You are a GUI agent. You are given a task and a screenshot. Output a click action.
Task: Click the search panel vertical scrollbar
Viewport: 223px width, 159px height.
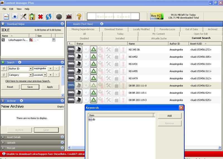click(x=62, y=81)
